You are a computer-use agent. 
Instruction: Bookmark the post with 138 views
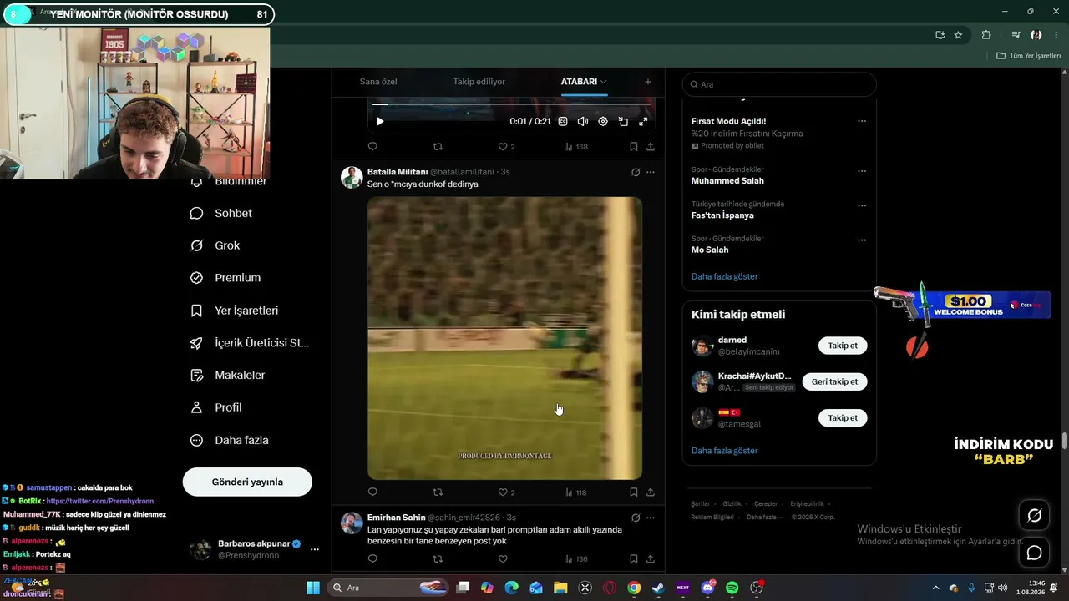coord(634,147)
